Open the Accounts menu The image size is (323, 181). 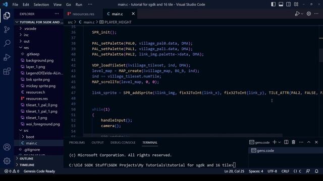tap(7, 147)
